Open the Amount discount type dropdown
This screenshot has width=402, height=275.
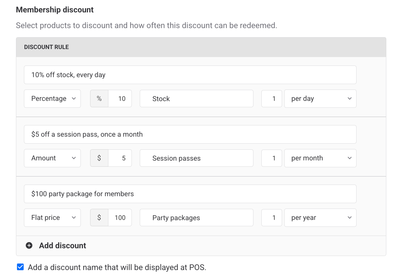[x=52, y=158]
